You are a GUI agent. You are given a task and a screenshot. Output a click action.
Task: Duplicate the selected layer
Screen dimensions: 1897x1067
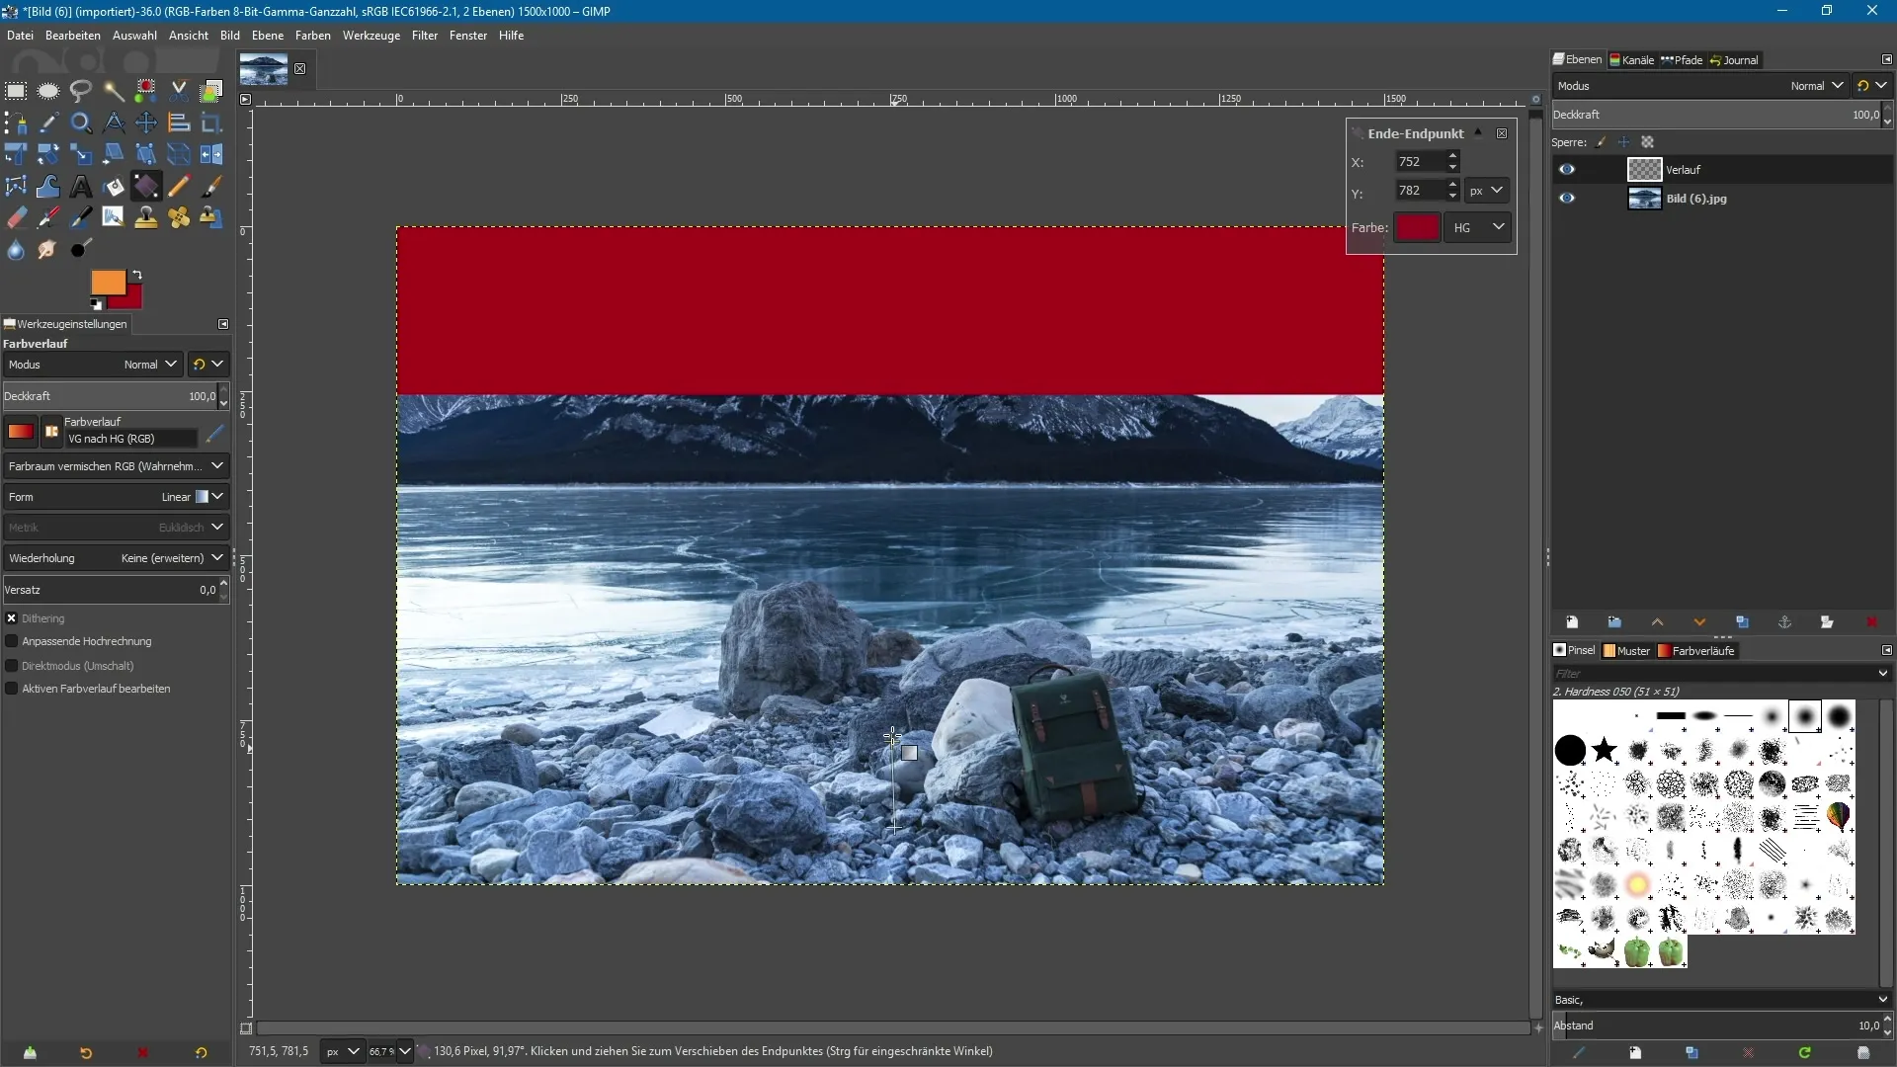(1742, 622)
